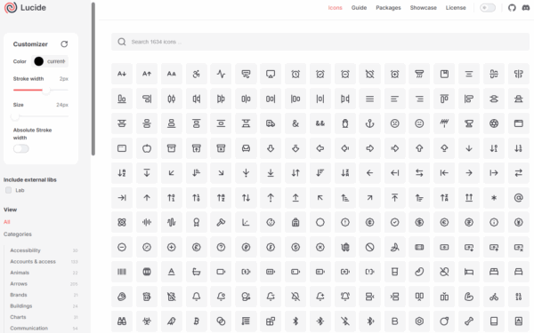Reset customizer settings with the refresh button
534x333 pixels.
64,44
